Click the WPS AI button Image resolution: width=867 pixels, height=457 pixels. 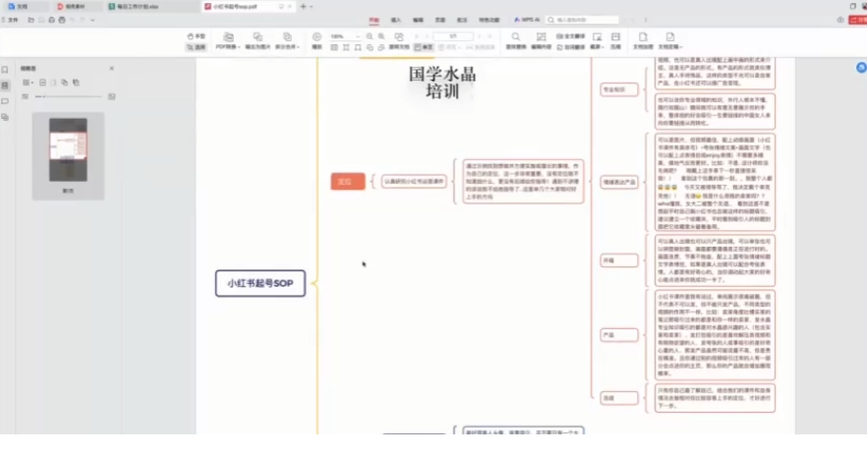[527, 20]
